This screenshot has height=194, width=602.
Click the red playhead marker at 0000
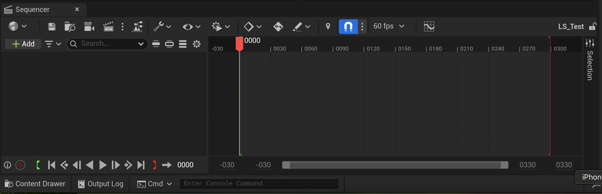pyautogui.click(x=239, y=44)
